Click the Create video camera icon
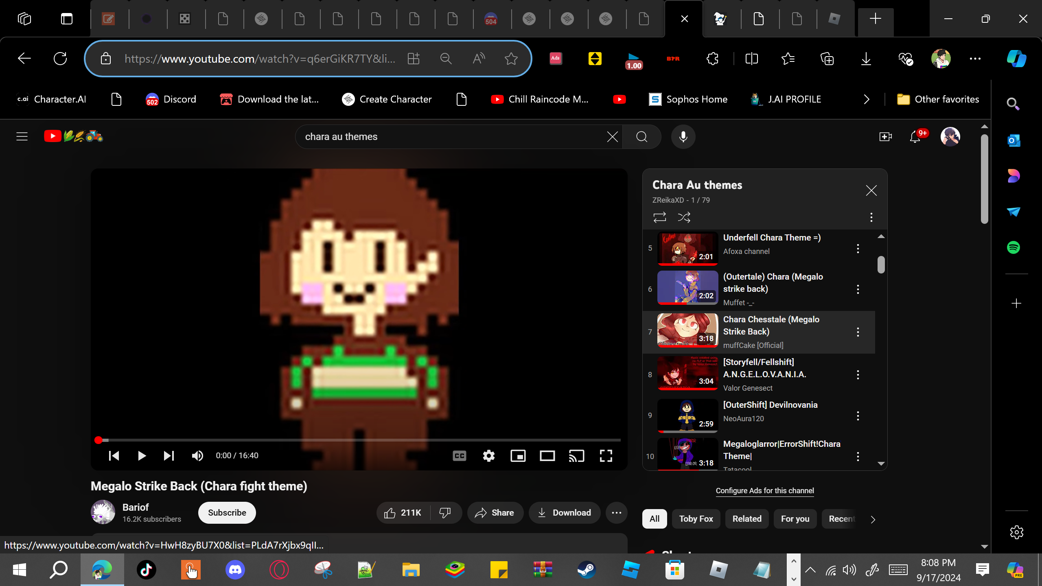 885,137
